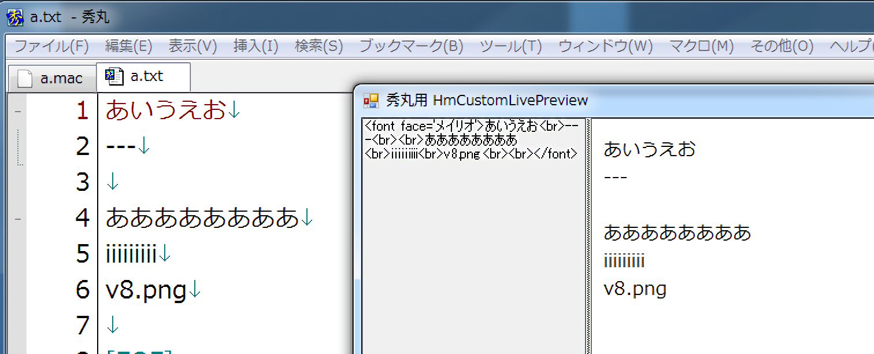Image resolution: width=874 pixels, height=354 pixels.
Task: Open the その他(O) menu
Action: pos(782,46)
